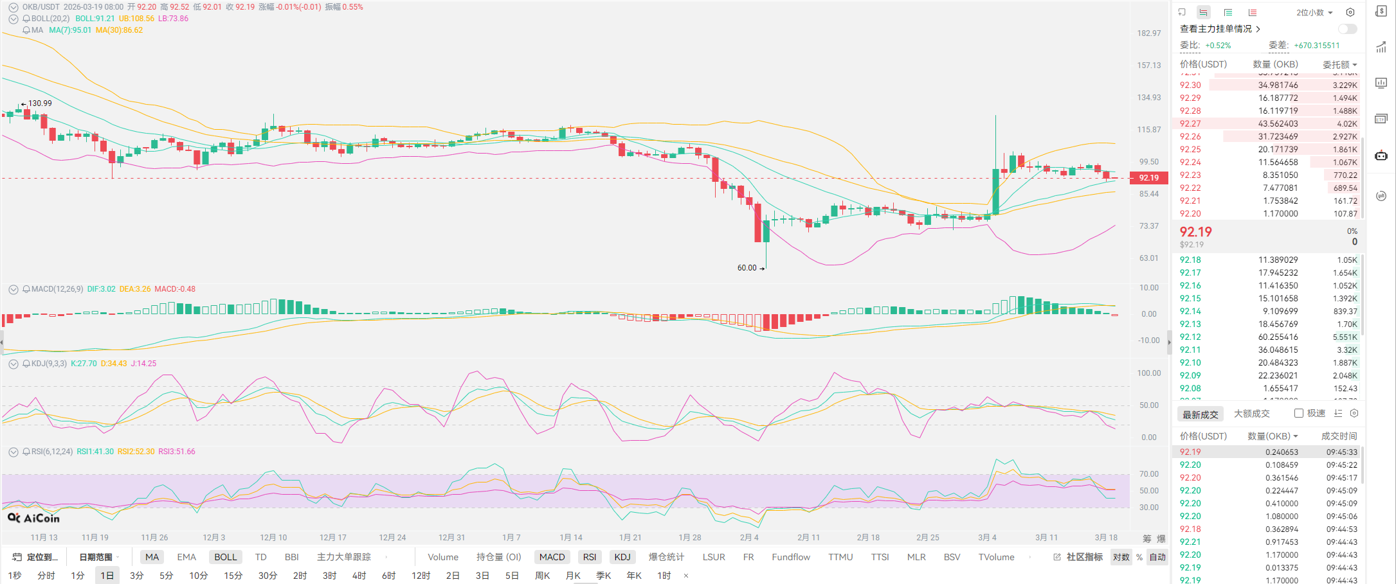This screenshot has height=584, width=1396.
Task: Switch to the 大额成交 tab
Action: [x=1251, y=414]
